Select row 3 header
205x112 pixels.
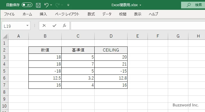(x=4, y=57)
